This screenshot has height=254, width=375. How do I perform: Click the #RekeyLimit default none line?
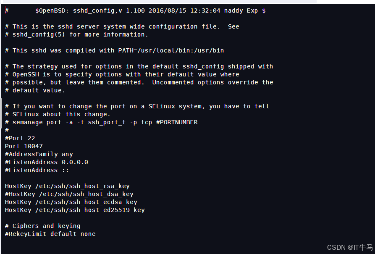[50, 234]
